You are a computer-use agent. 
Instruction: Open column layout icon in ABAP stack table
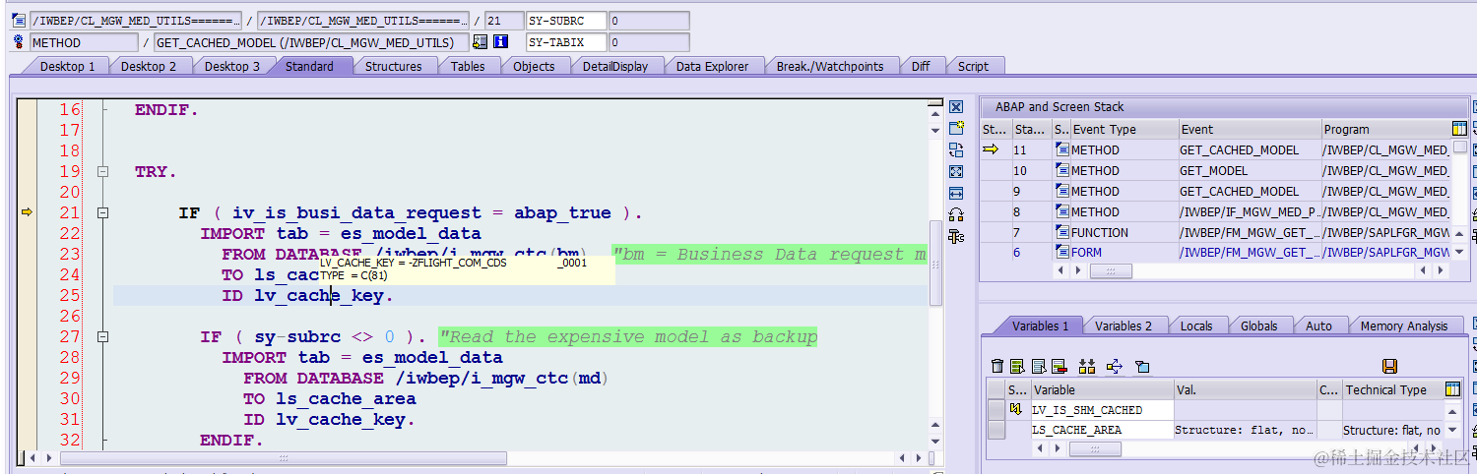(1459, 129)
